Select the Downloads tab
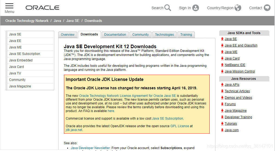The width and height of the screenshot is (275, 151). pos(89,35)
